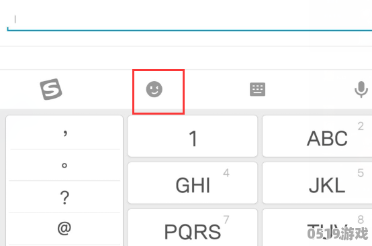Tap the keyboard layout switch icon

coord(257,89)
